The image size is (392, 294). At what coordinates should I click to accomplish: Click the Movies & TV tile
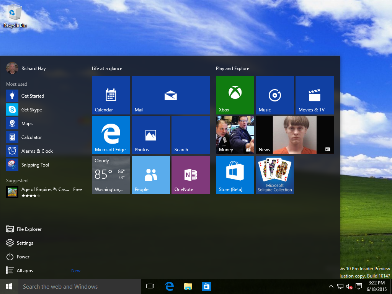pyautogui.click(x=314, y=95)
